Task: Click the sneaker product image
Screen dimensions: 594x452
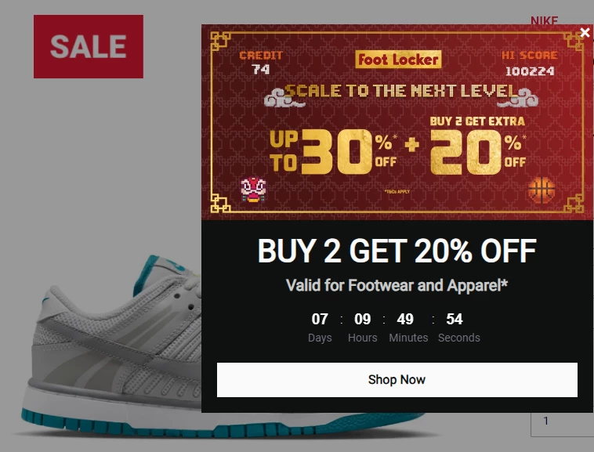Action: tap(114, 345)
